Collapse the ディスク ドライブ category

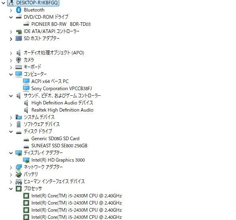pos(11,131)
